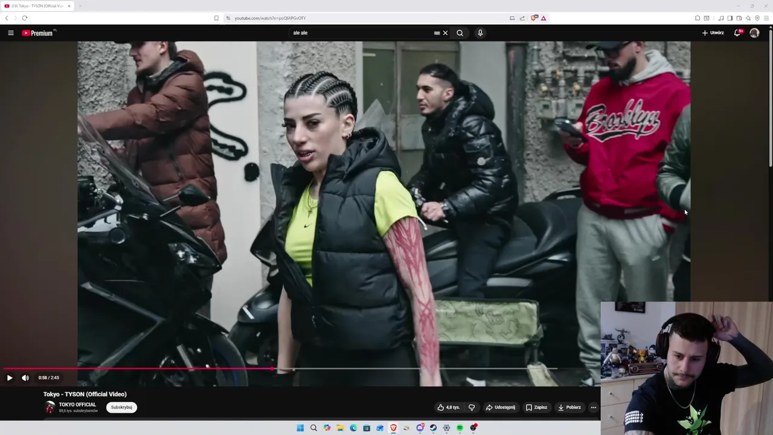Open the Windows Start menu
Viewport: 773px width, 435px height.
pos(300,428)
